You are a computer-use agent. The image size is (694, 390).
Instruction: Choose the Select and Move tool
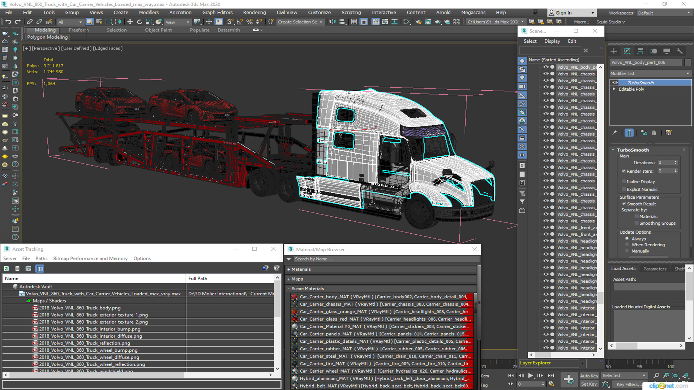(130, 22)
